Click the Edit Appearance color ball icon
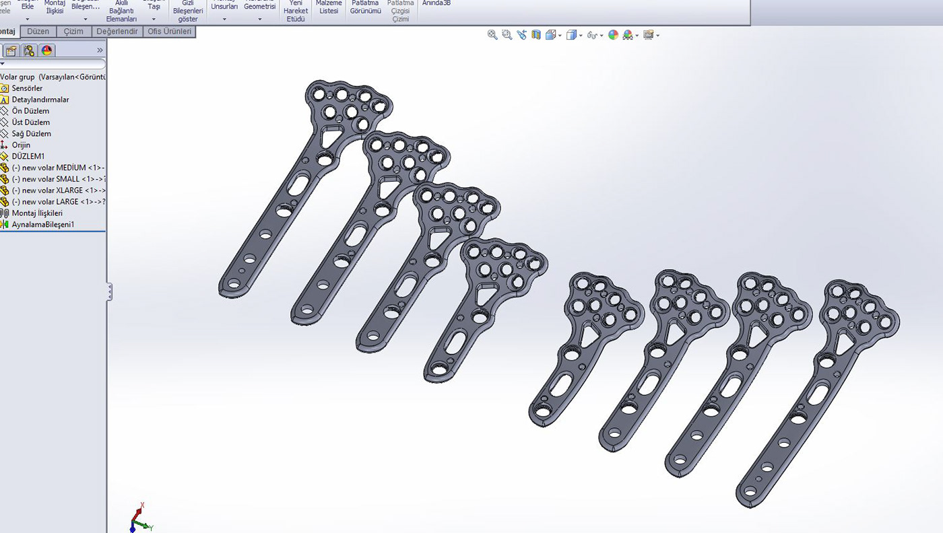Screen dimensions: 943x533 click(613, 35)
